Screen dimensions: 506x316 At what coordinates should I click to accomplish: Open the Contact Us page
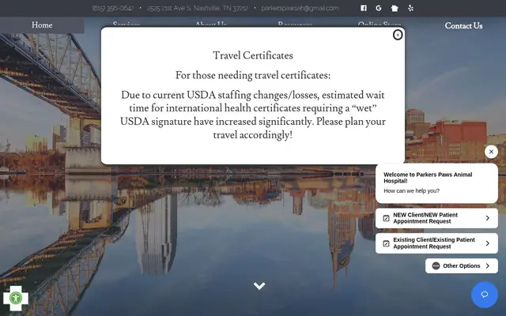(463, 26)
